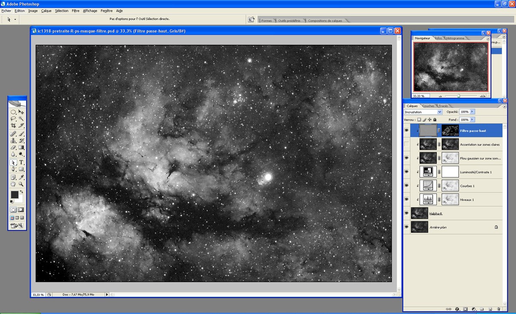Toggle visibility of the Courbes 1 layer
The height and width of the screenshot is (314, 516).
[407, 185]
